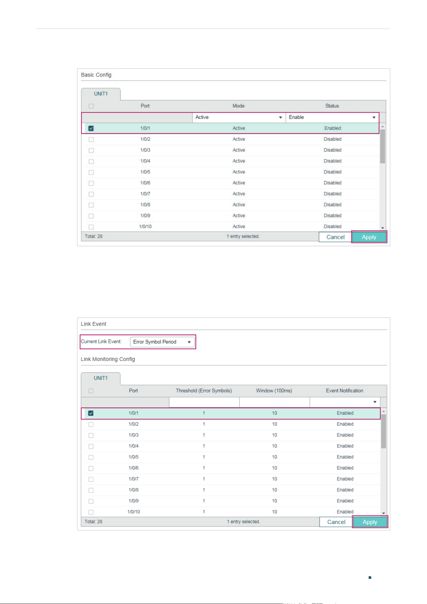Click Apply in Link Monitoring Config
The width and height of the screenshot is (427, 604).
click(x=370, y=522)
